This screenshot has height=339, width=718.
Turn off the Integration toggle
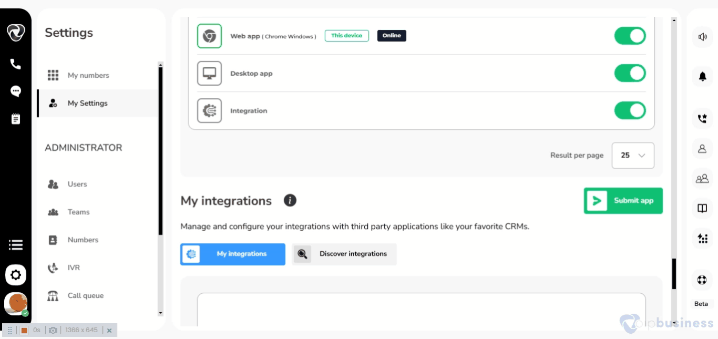[x=630, y=110]
